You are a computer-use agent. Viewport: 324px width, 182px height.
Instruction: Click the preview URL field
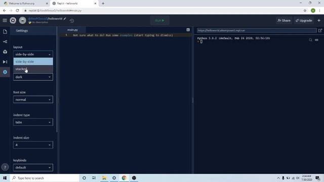(257, 30)
